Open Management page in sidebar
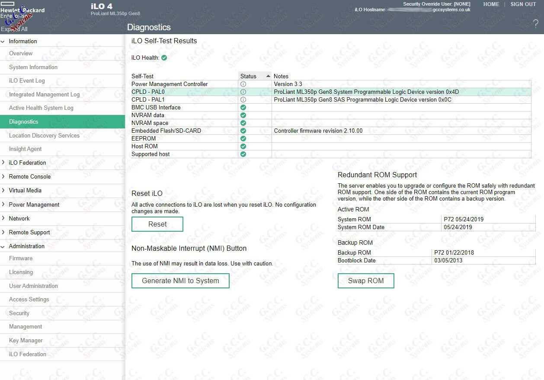 coord(26,327)
